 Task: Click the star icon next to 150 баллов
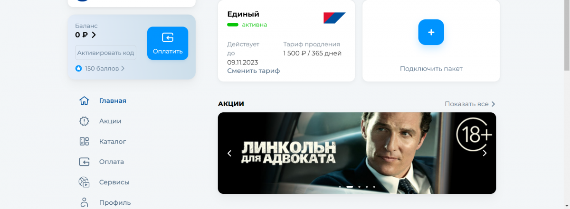tap(78, 68)
